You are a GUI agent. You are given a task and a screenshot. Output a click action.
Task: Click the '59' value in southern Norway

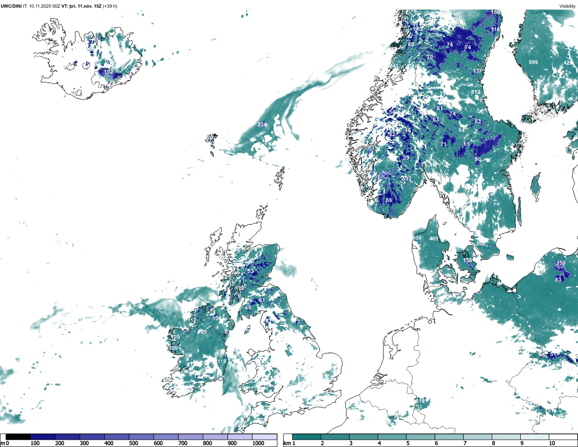[x=389, y=200]
